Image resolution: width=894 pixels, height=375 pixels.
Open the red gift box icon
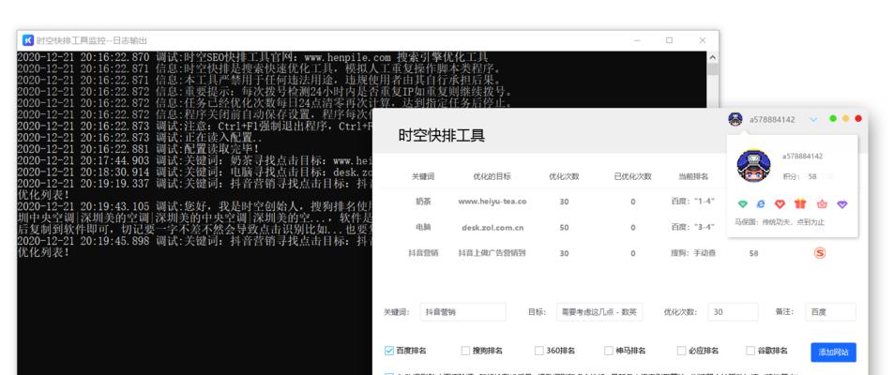(800, 204)
